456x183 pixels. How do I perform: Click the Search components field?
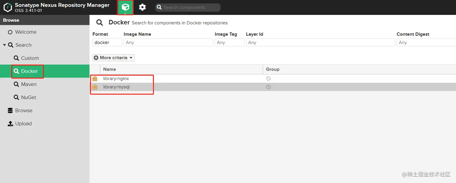[x=188, y=8]
